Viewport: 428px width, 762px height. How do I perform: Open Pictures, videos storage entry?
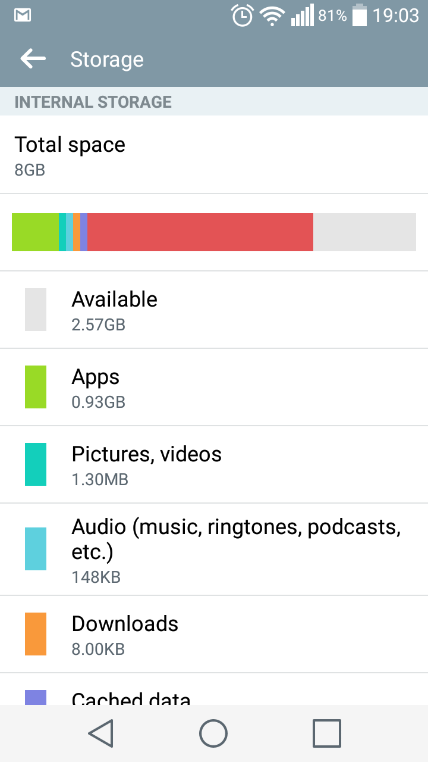214,464
